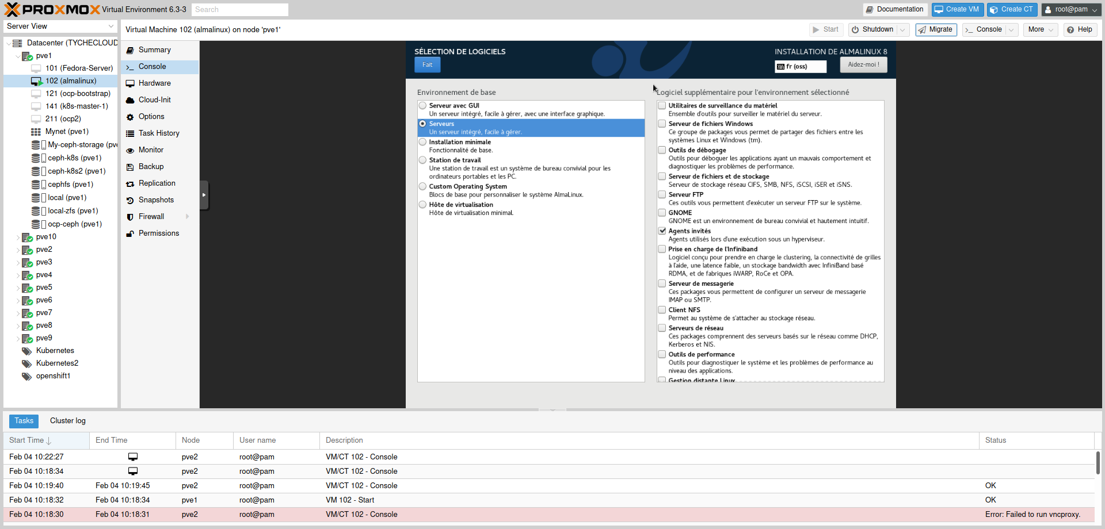This screenshot has width=1105, height=529.
Task: Click the Permissions unlock icon
Action: [130, 233]
